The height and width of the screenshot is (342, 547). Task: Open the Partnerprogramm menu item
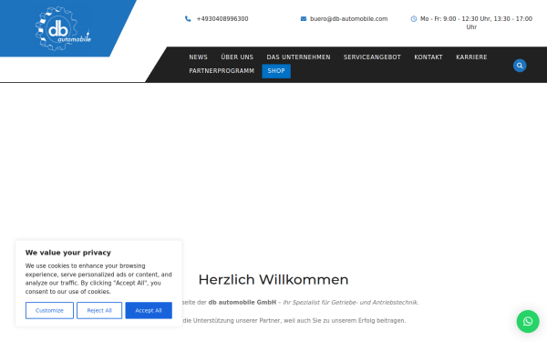click(x=222, y=71)
